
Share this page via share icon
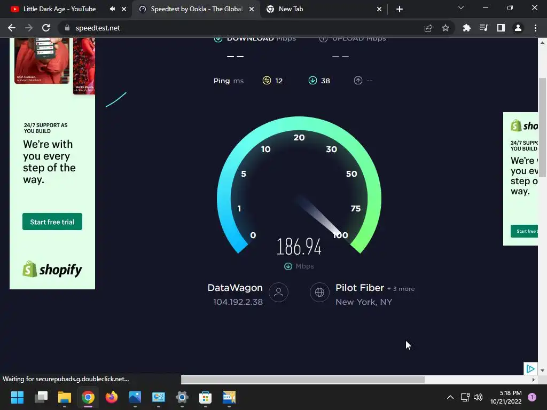428,28
